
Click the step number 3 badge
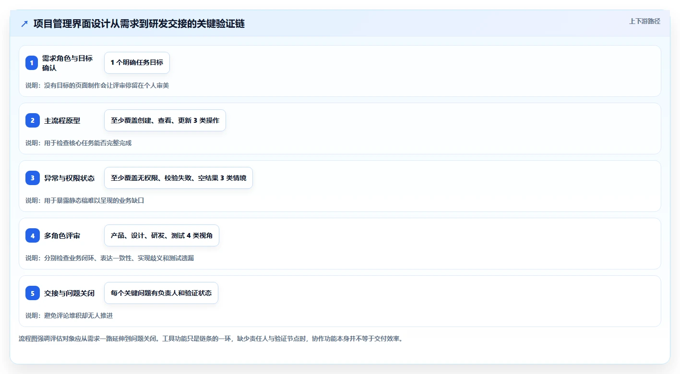click(x=32, y=178)
